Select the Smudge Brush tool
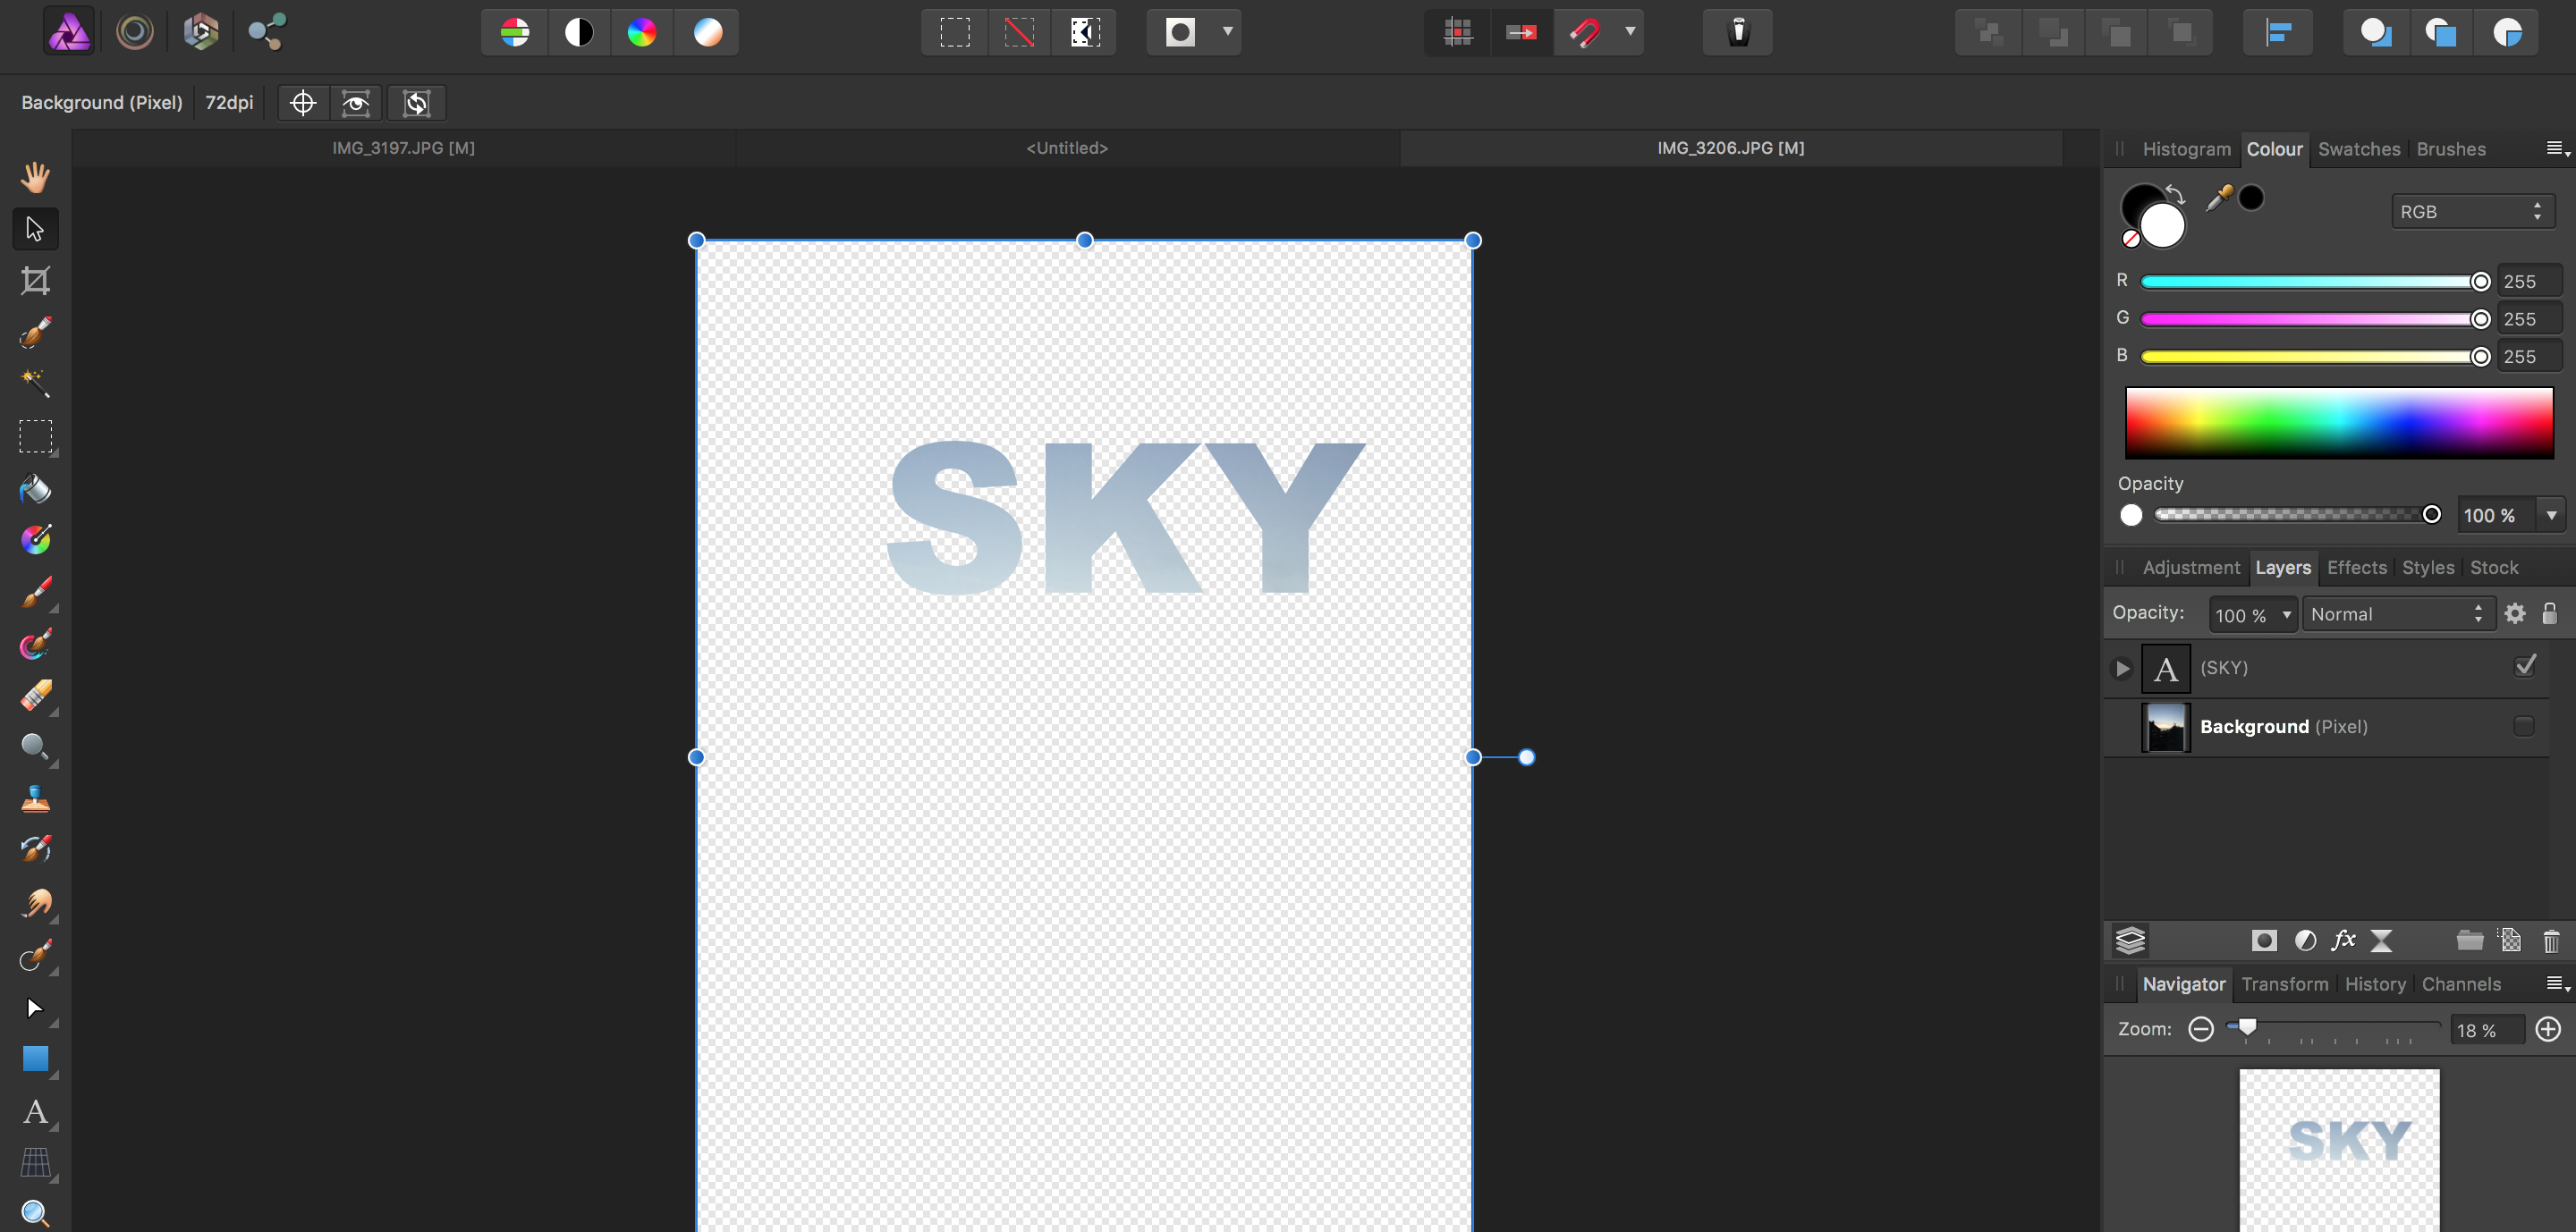 [x=35, y=903]
